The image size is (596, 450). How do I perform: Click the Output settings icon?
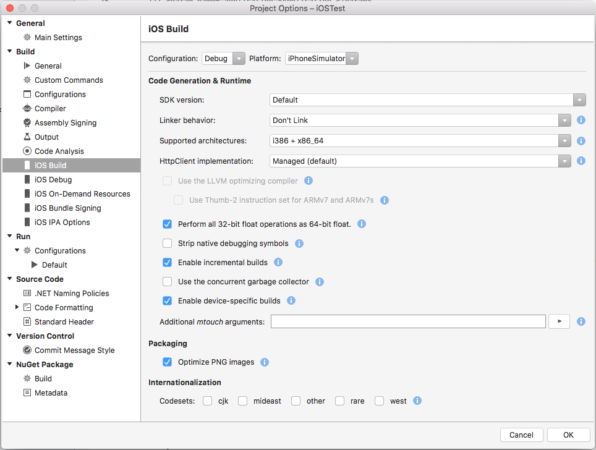[28, 137]
